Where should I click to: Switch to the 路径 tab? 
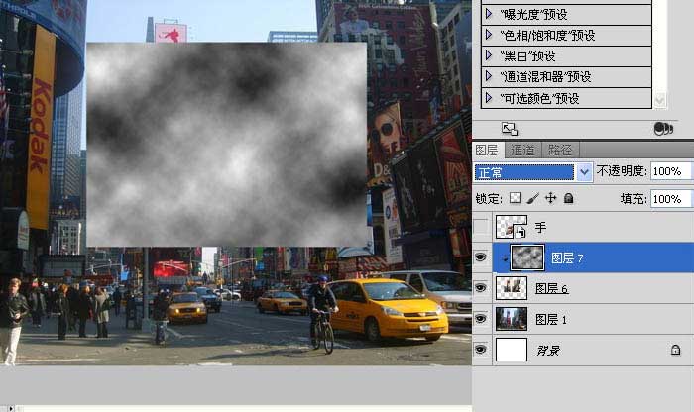click(560, 150)
